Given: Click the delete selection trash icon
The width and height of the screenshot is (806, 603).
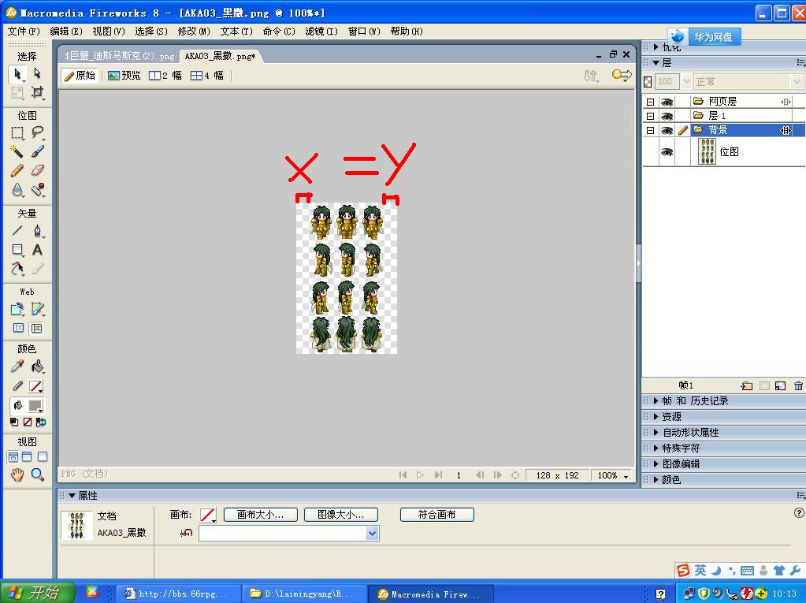Looking at the screenshot, I should [x=798, y=385].
